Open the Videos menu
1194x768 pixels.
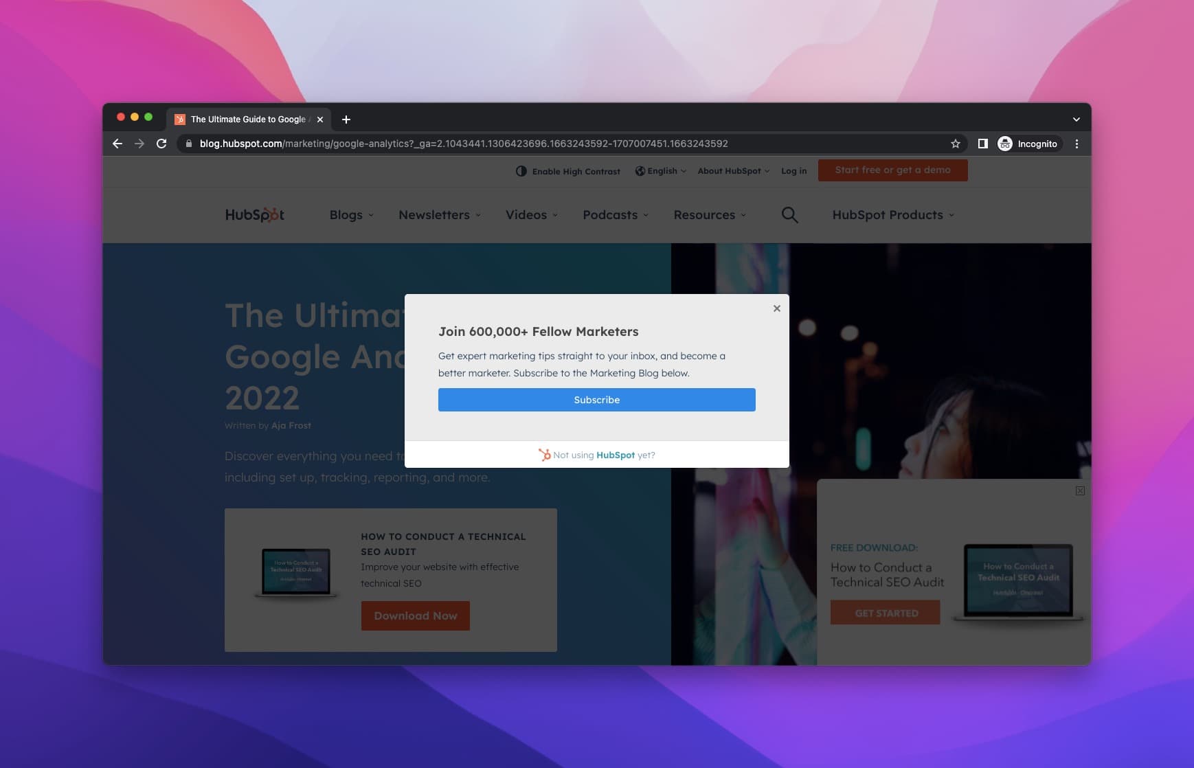click(x=532, y=215)
